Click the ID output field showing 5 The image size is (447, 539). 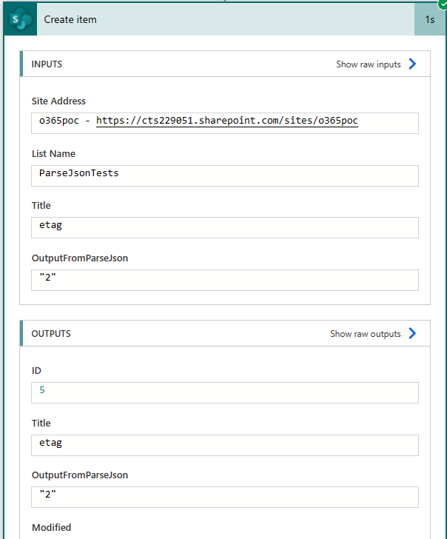click(225, 392)
